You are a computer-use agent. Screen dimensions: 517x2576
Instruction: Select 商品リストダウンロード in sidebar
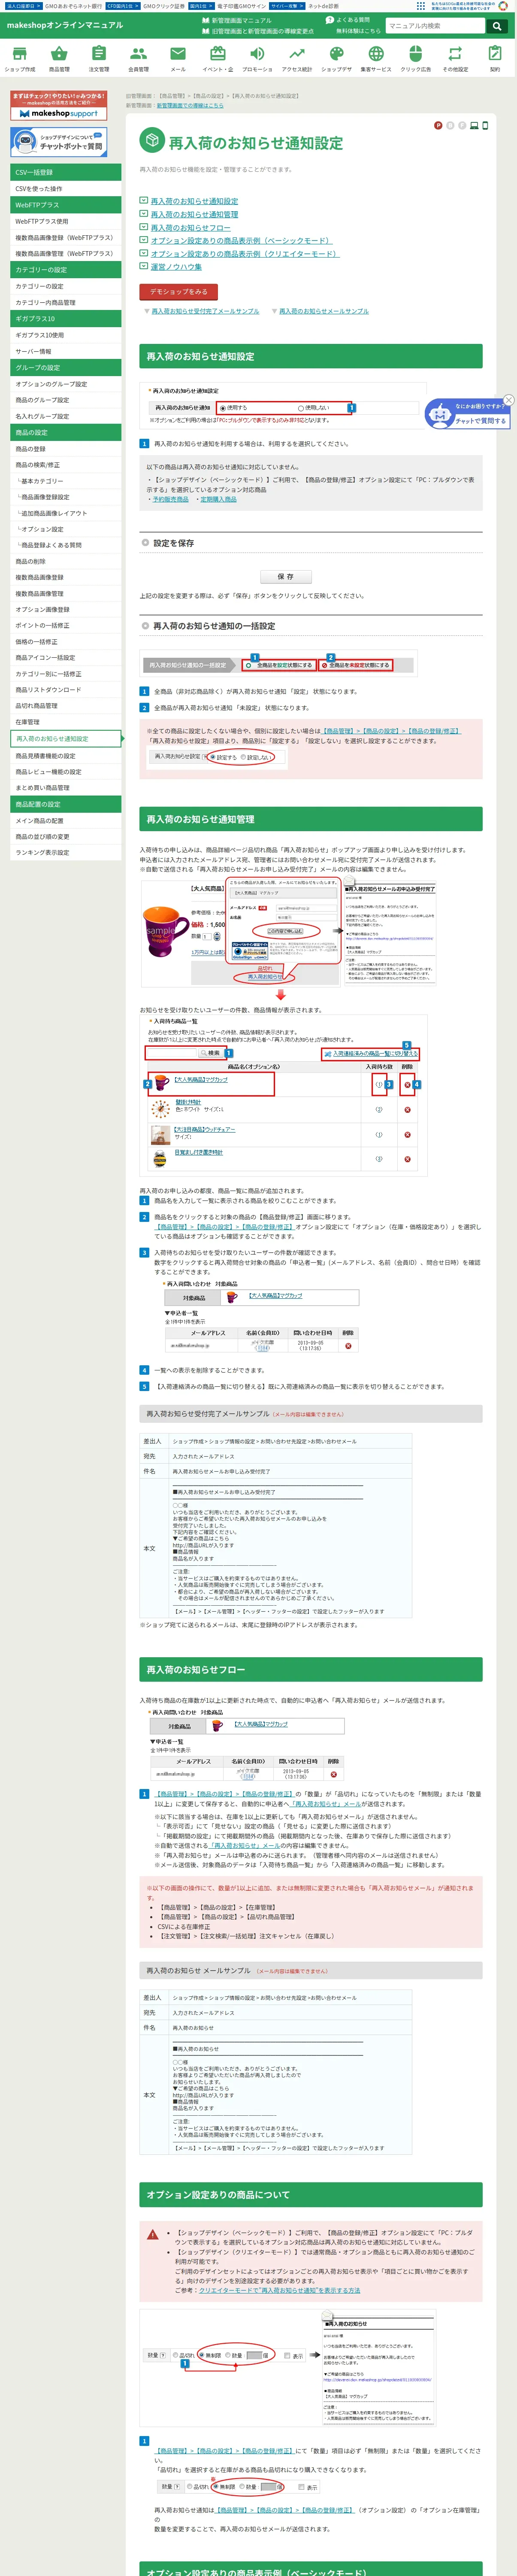click(66, 690)
